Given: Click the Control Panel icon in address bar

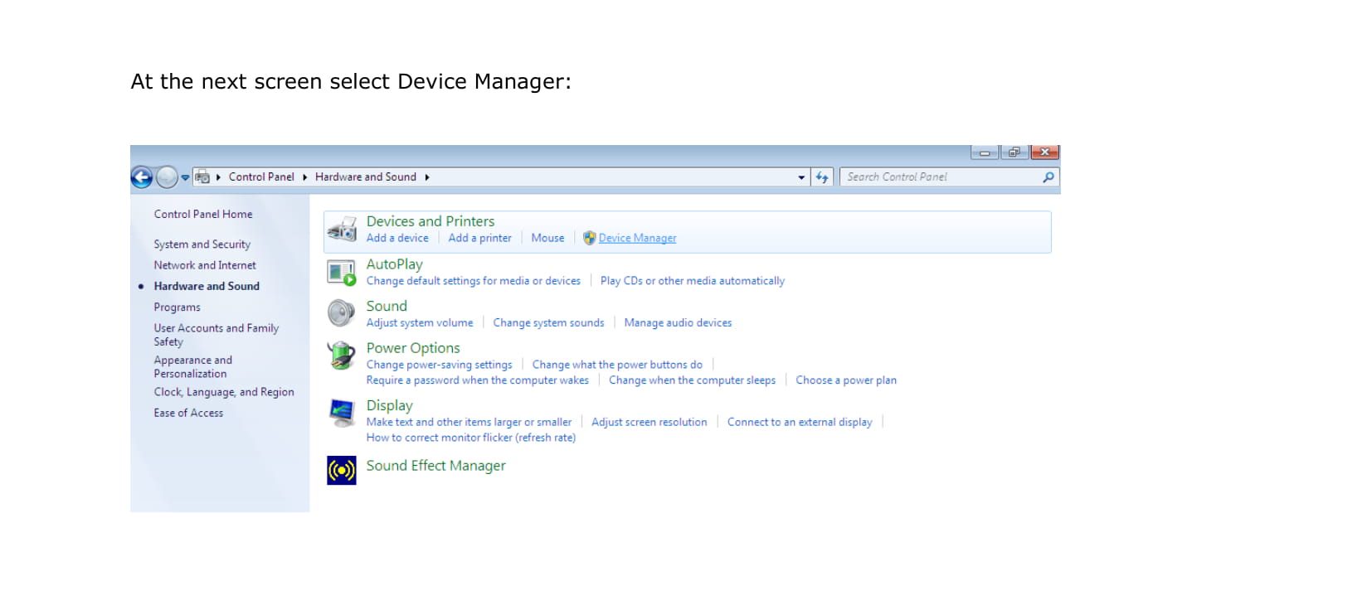Looking at the screenshot, I should pyautogui.click(x=202, y=177).
